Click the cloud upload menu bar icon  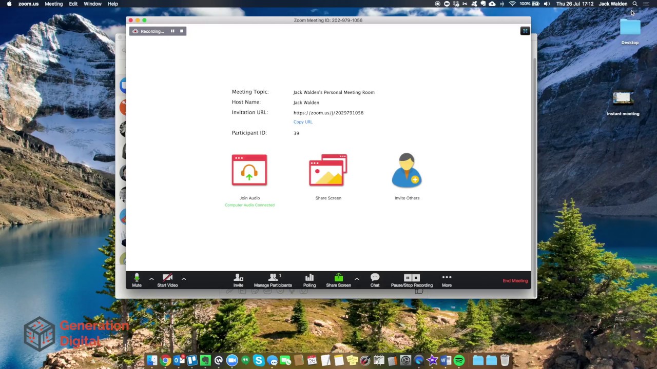click(492, 4)
